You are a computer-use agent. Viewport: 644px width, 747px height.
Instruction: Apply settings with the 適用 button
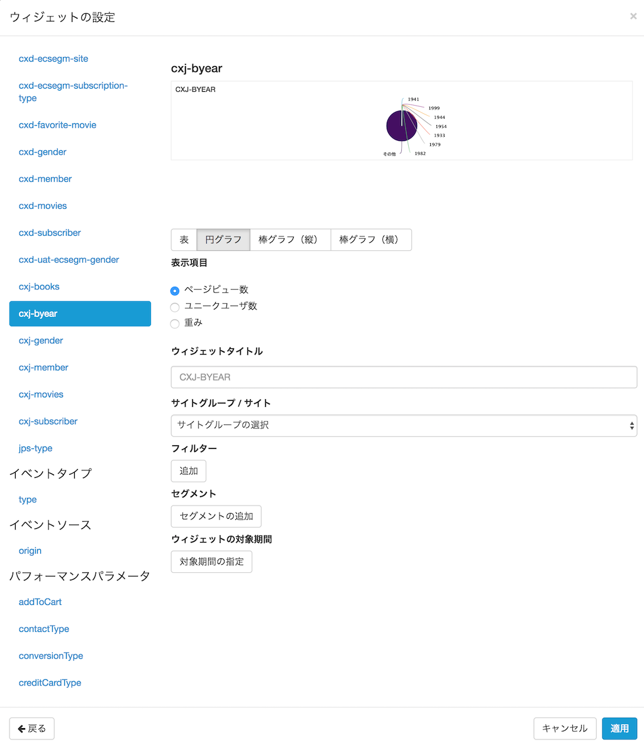pos(619,728)
